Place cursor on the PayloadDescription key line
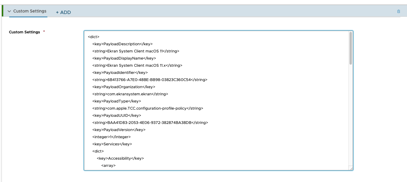The height and width of the screenshot is (182, 407). pos(122,44)
